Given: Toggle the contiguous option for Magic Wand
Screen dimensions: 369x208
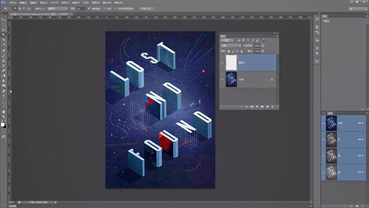Looking at the screenshot, I should click(x=105, y=9).
